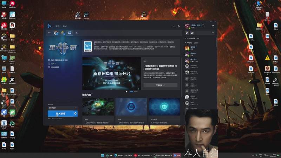This screenshot has height=158, width=281.
Task: Click the add friend icon
Action: pos(187,33)
